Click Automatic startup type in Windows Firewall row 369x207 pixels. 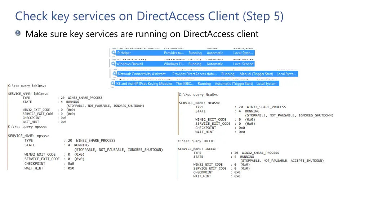tap(215, 64)
